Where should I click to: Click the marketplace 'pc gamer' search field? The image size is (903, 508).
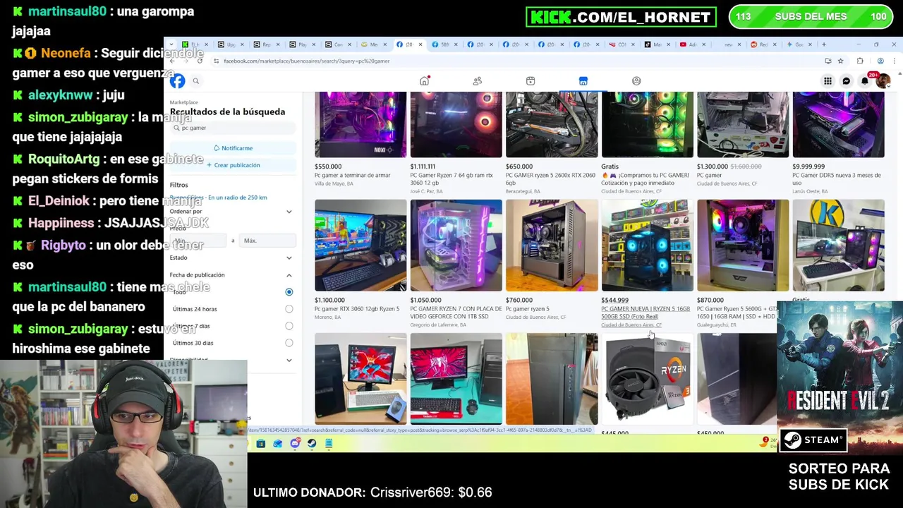tap(233, 128)
